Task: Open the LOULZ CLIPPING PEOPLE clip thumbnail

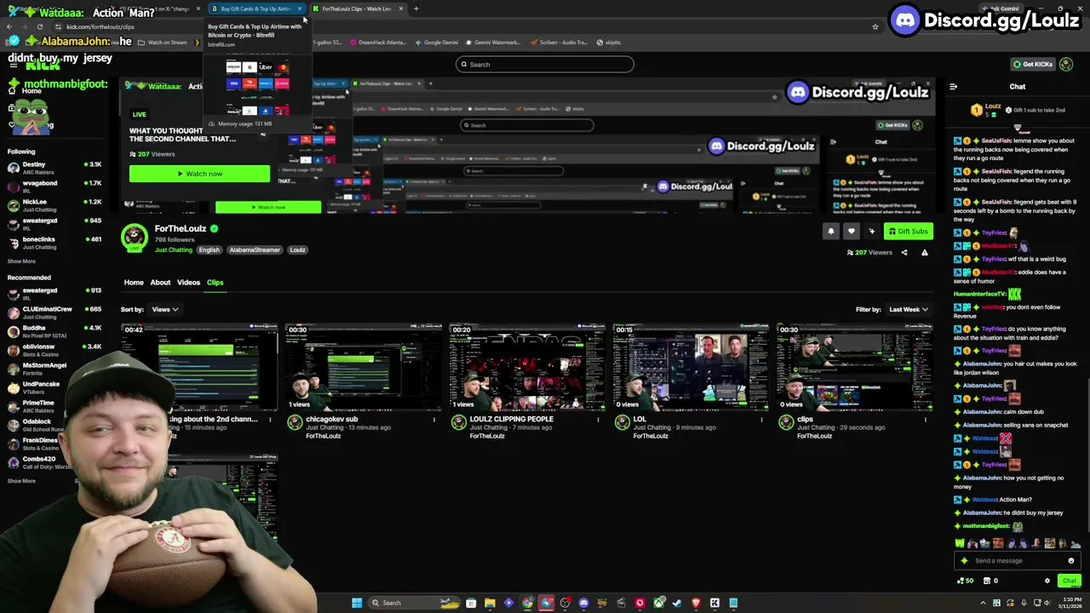Action: point(527,367)
